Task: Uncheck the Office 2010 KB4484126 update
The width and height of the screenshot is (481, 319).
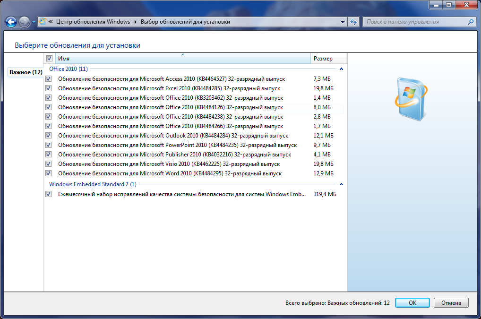Action: coord(49,107)
